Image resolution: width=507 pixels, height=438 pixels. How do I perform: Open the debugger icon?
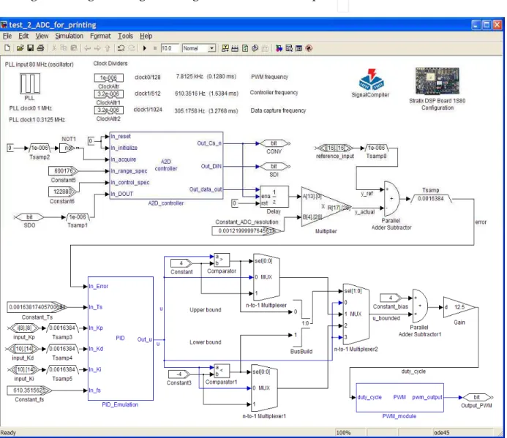pyautogui.click(x=309, y=48)
